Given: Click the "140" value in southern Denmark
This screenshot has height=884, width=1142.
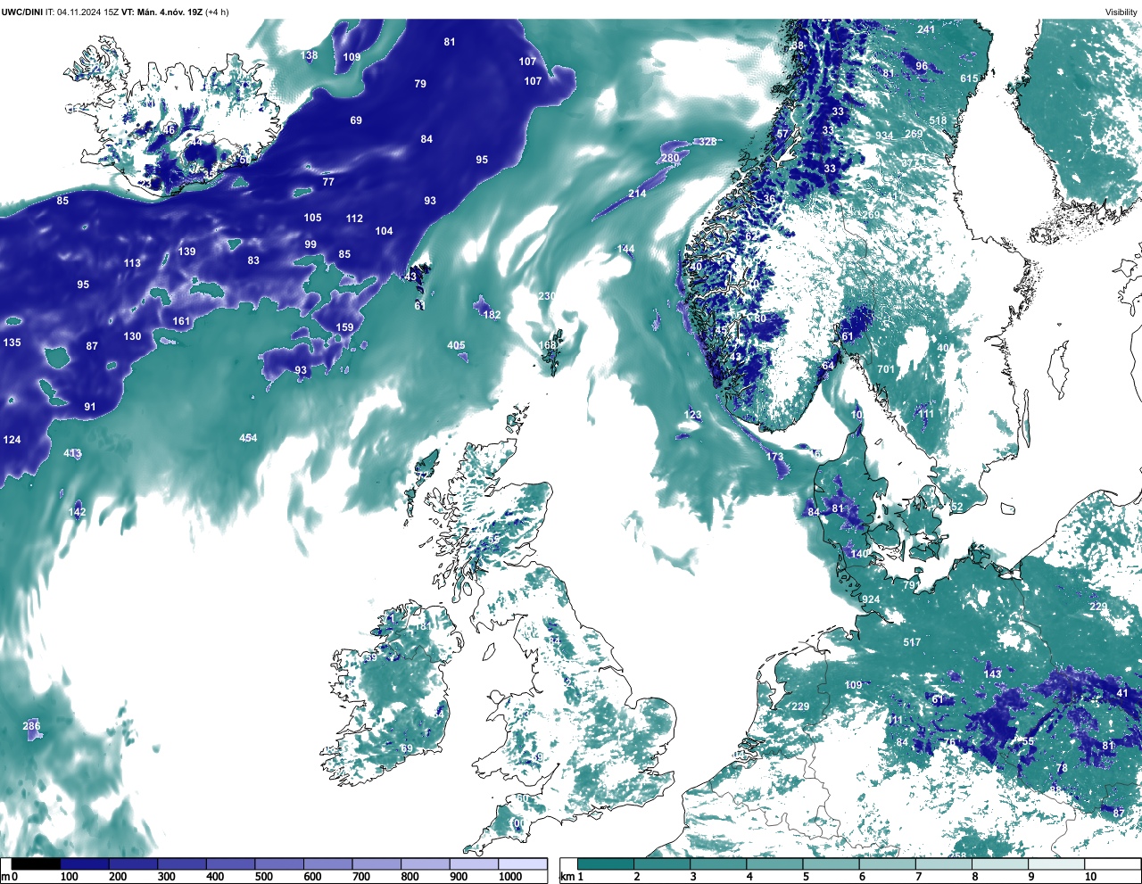Looking at the screenshot, I should 859,554.
